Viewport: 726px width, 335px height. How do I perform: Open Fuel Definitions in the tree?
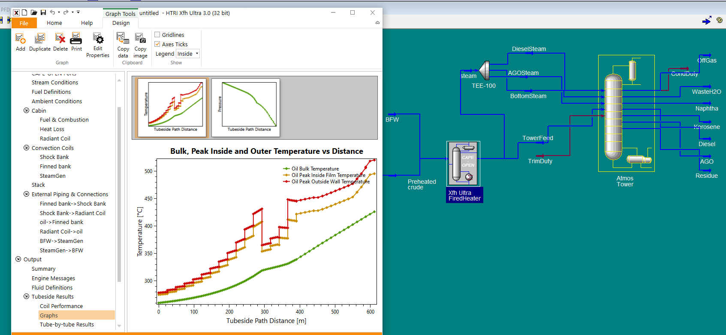[51, 92]
